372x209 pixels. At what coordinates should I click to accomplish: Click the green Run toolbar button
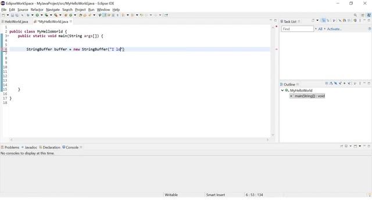(37, 15)
